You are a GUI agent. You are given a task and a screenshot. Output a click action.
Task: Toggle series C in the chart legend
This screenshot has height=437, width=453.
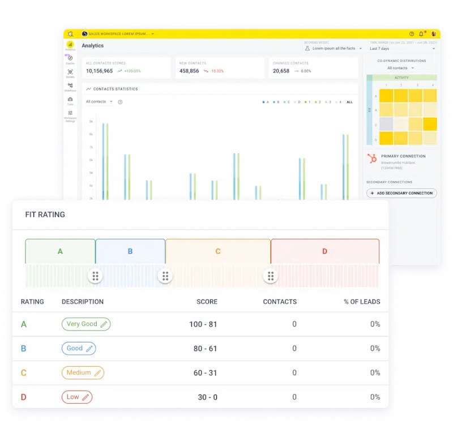coord(287,102)
